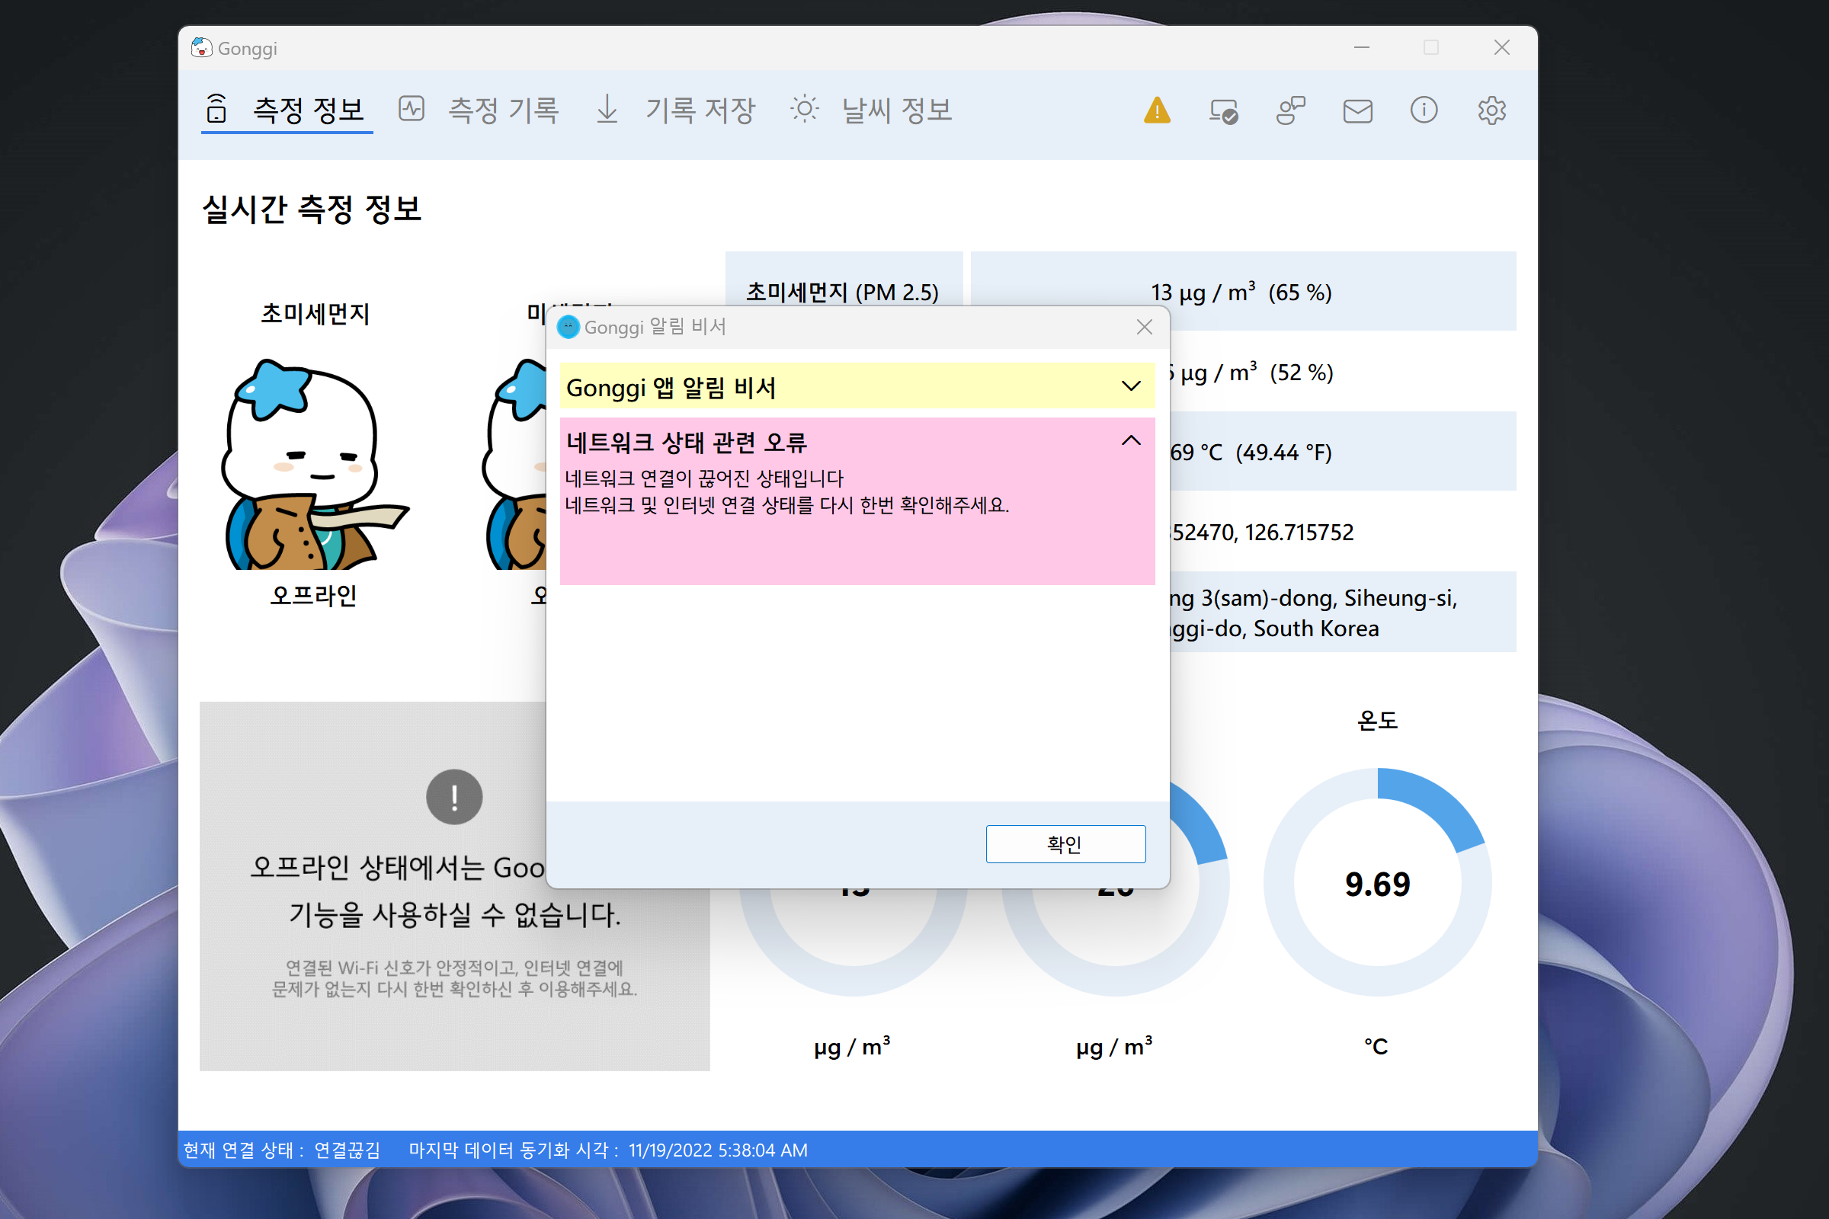
Task: Click the yellow warning triangle icon
Action: [1157, 110]
